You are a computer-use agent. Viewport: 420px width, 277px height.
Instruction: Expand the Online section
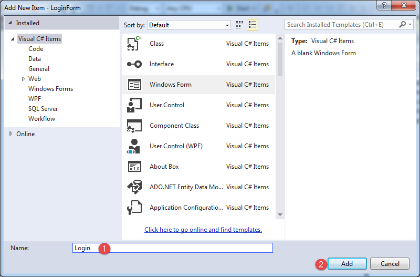[11, 134]
